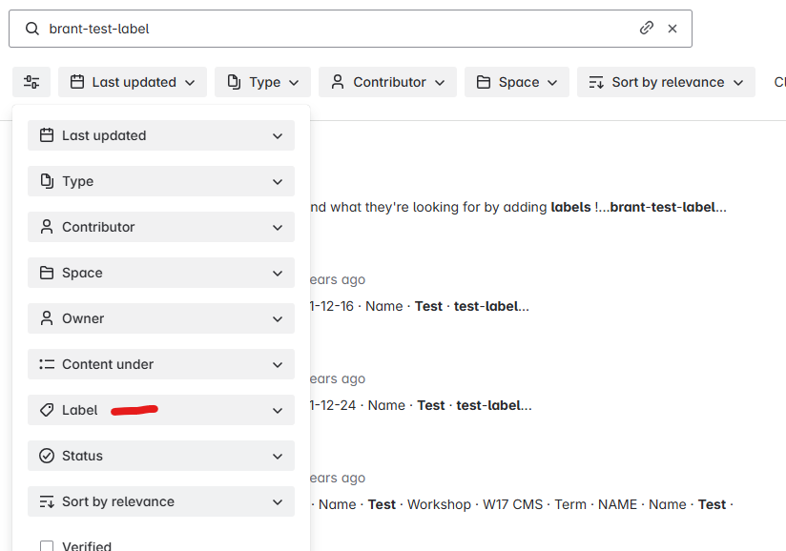Expand the Label filter section

click(x=278, y=410)
